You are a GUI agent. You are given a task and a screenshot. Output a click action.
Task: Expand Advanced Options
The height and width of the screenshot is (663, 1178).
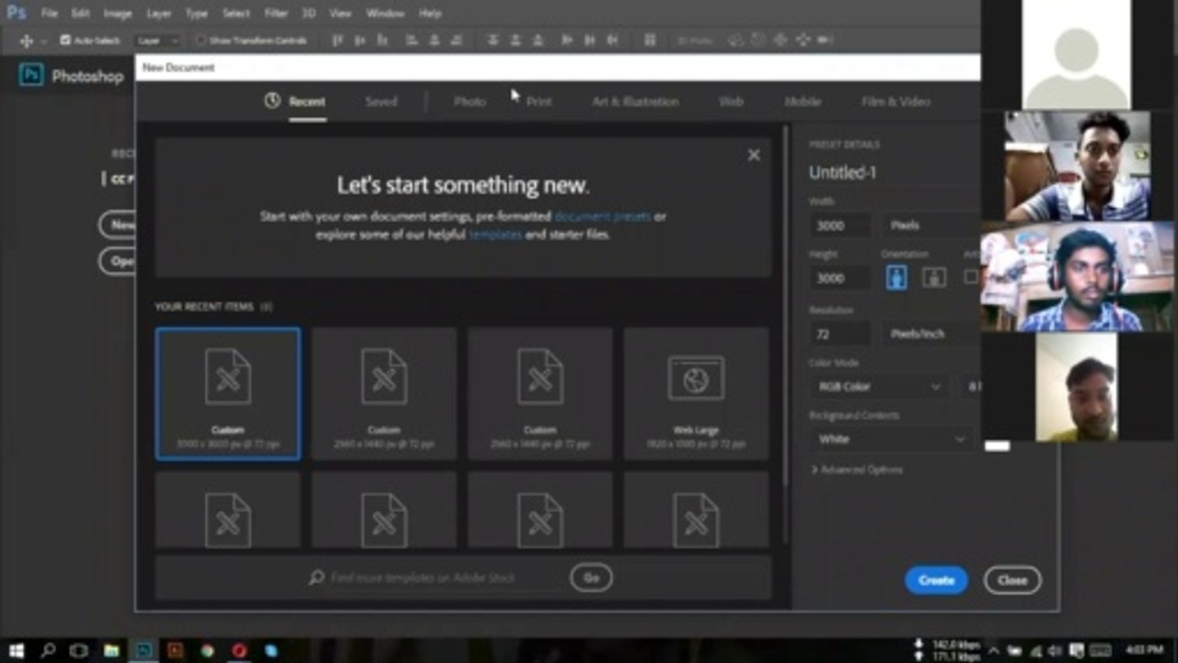(857, 470)
